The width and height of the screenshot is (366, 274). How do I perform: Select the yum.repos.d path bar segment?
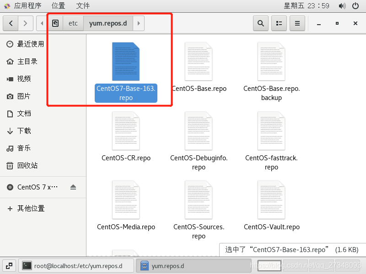tap(108, 23)
